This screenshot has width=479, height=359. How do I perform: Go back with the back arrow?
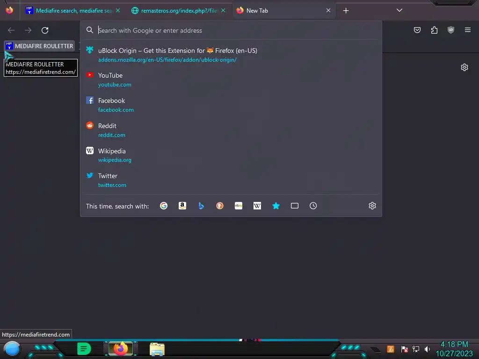click(x=11, y=30)
